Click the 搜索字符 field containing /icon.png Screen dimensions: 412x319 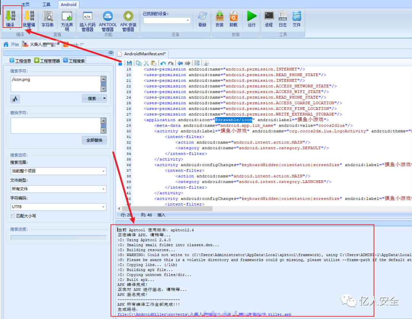56,84
